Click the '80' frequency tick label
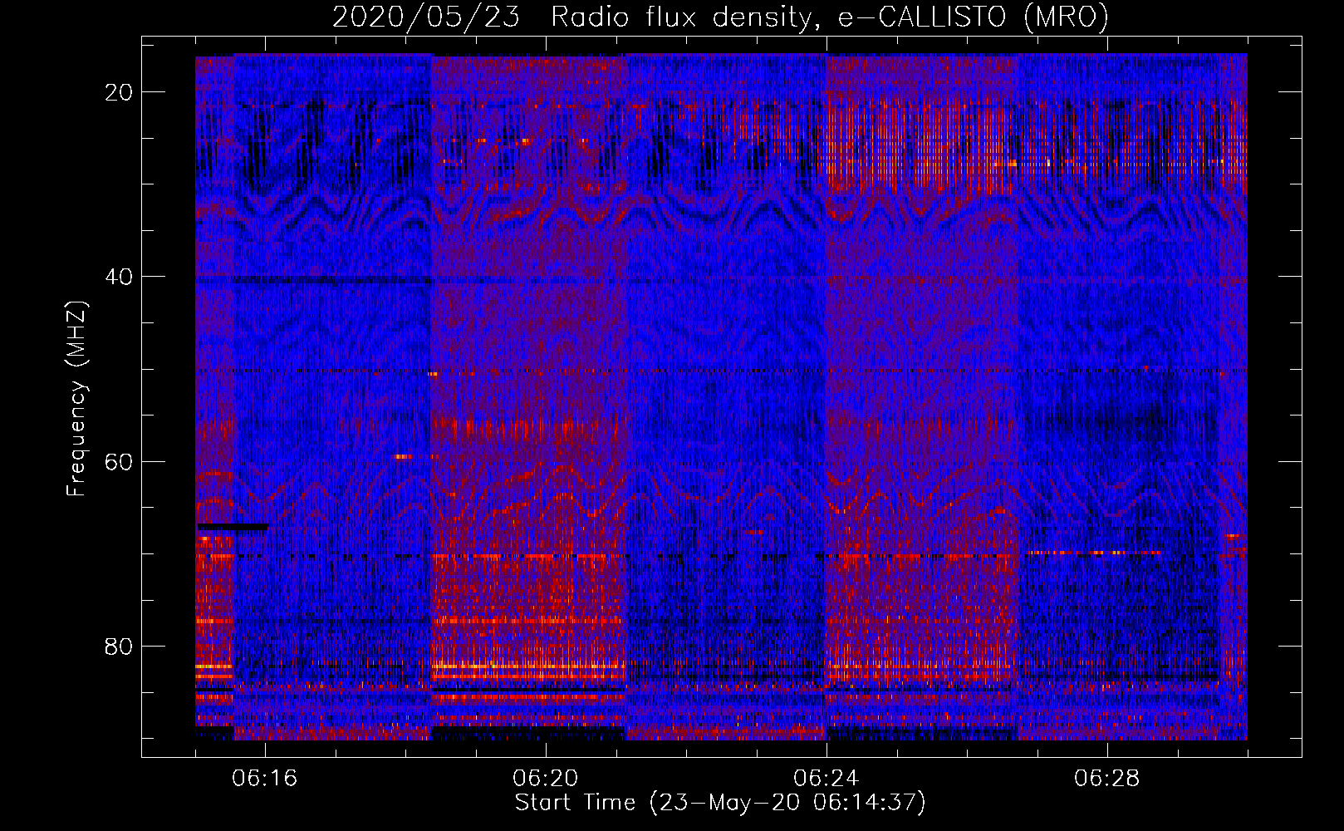The height and width of the screenshot is (831, 1344). click(120, 646)
